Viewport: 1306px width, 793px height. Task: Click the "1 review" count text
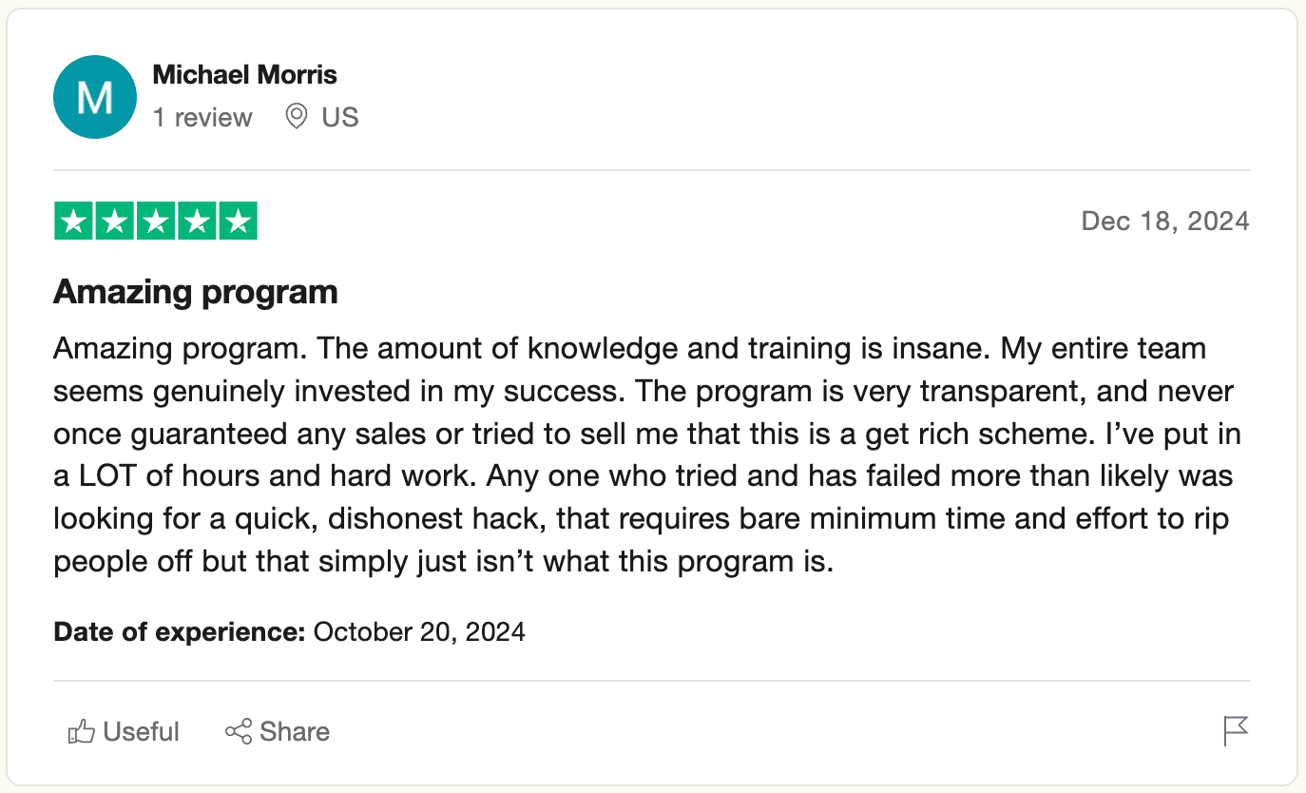(202, 117)
